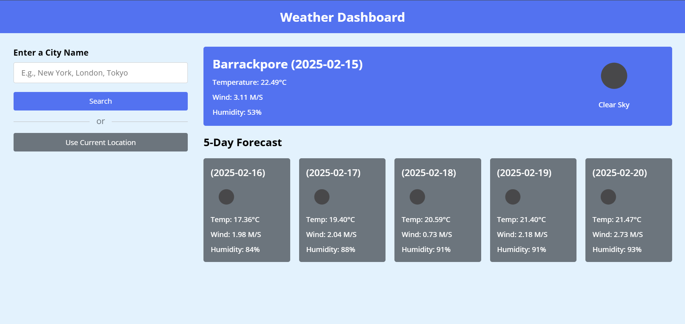Click the Temperature: 22.49°C text
This screenshot has width=685, height=324.
249,82
